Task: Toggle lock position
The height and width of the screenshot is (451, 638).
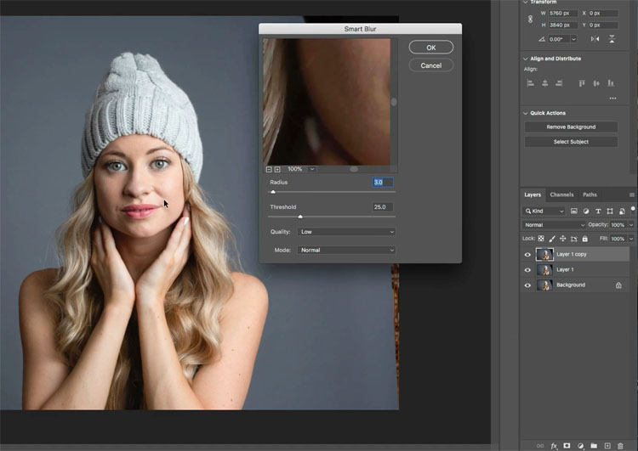Action: [x=563, y=239]
